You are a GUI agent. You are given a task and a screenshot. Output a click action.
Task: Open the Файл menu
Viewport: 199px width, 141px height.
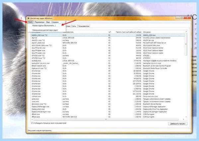click(x=31, y=22)
